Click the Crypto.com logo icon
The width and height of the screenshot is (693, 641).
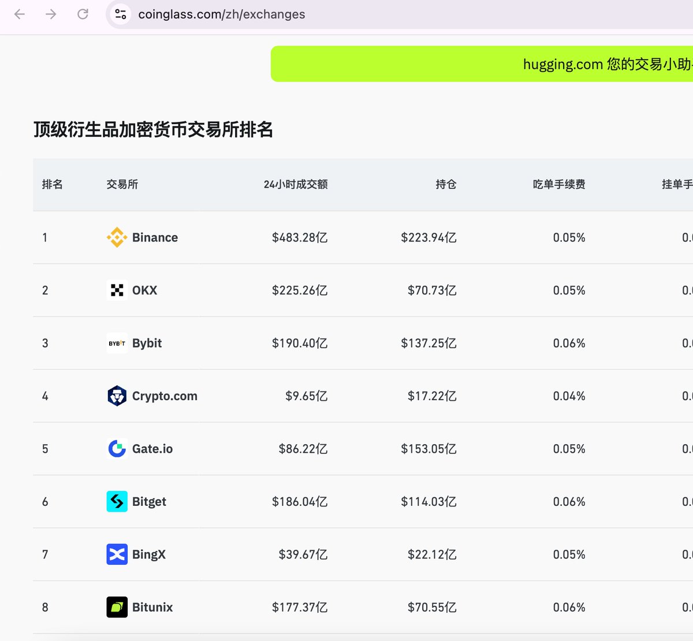[x=117, y=396]
